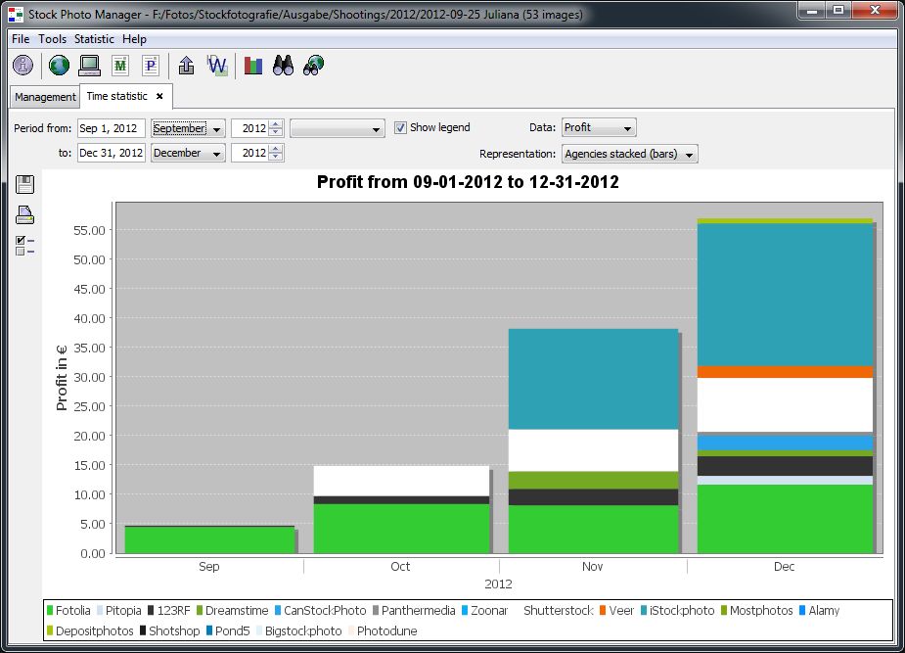Open the blue P document icon

coord(151,66)
